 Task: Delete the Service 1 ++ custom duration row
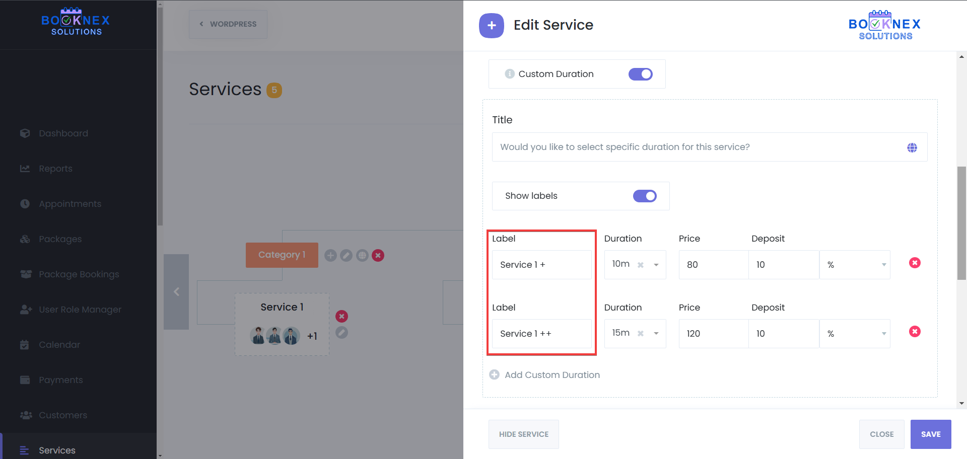pyautogui.click(x=915, y=332)
